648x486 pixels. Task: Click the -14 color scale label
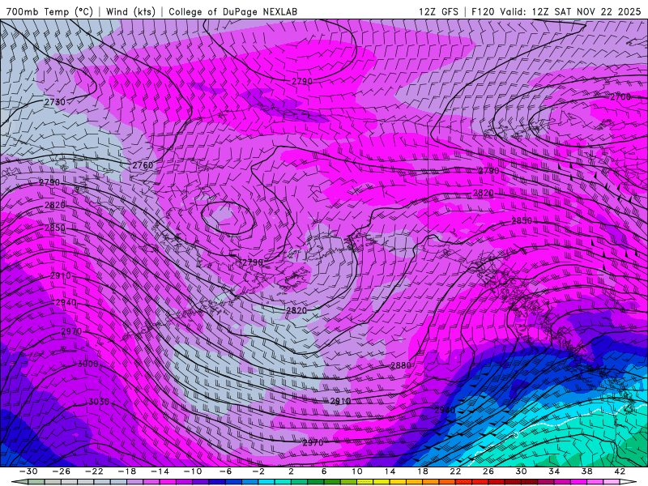[x=160, y=471]
